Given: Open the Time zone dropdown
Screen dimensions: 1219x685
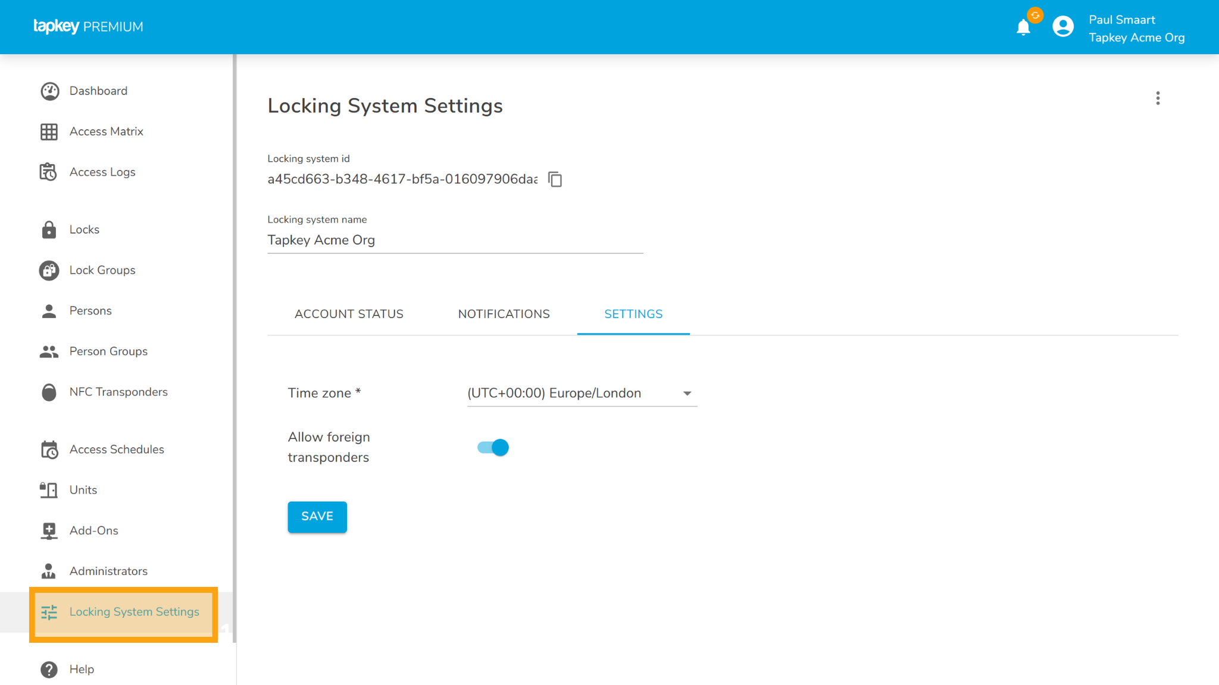Looking at the screenshot, I should tap(582, 393).
